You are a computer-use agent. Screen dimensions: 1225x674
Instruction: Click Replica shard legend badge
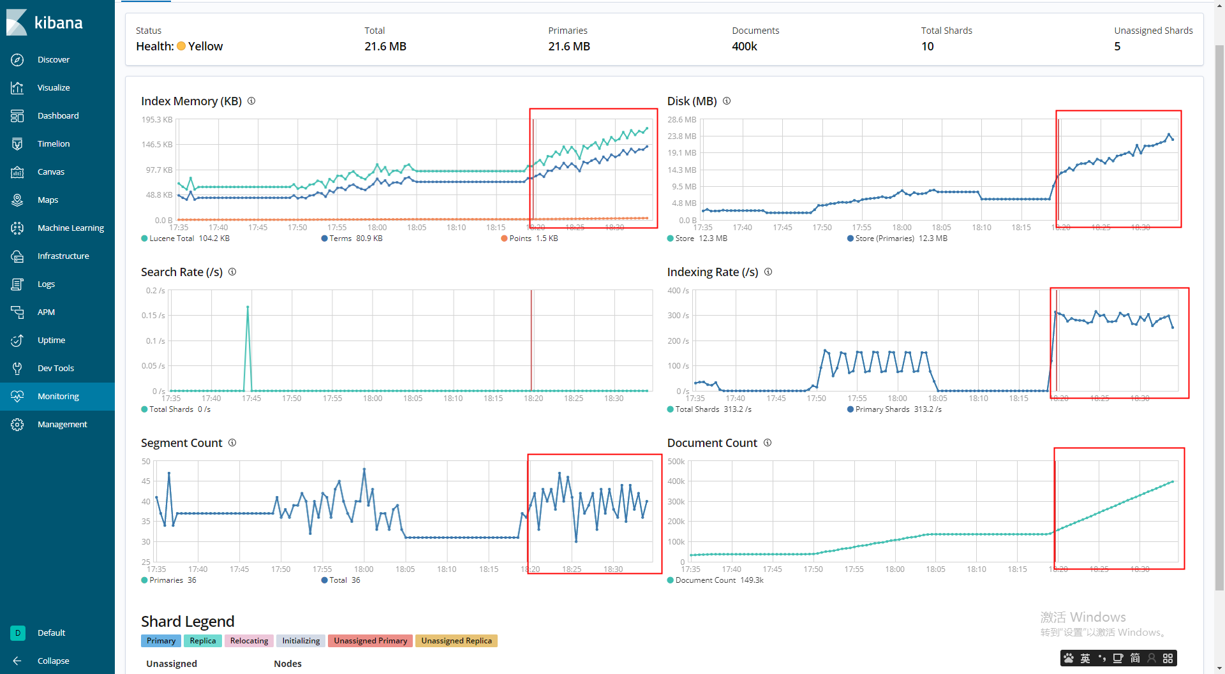click(x=203, y=641)
